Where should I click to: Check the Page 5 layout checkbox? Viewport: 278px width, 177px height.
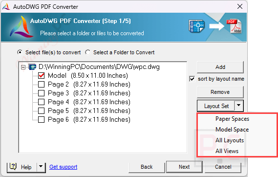(x=42, y=111)
